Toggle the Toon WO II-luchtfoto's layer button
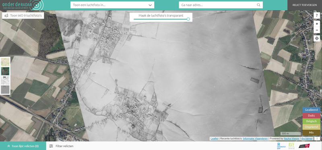This screenshot has width=322, height=150. pyautogui.click(x=23, y=16)
